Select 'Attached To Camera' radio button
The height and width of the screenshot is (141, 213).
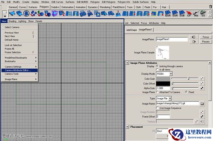pos(157,92)
